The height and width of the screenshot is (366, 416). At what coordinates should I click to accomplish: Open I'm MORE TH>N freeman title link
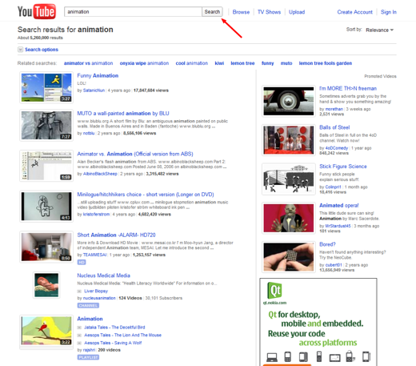click(x=348, y=89)
